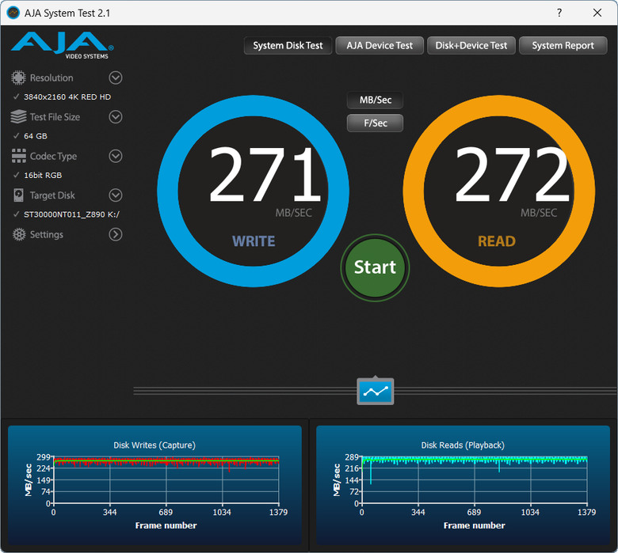Viewport: 618px width, 553px height.
Task: Click the Codec Type label
Action: (53, 157)
